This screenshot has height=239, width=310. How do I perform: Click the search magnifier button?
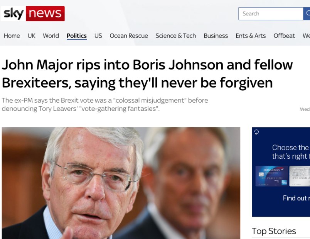coord(307,14)
